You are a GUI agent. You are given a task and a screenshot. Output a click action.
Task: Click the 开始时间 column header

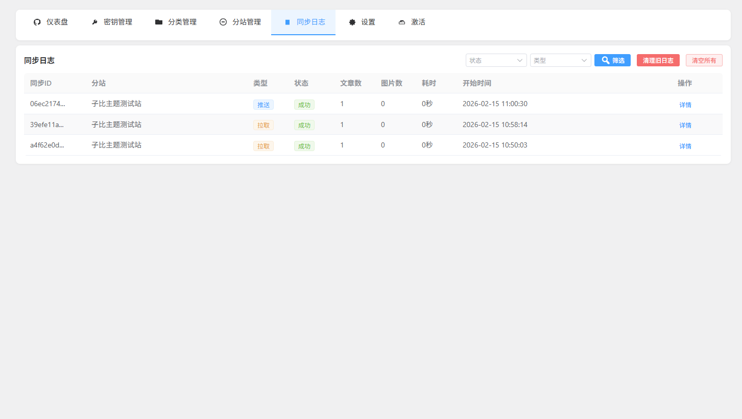[476, 83]
